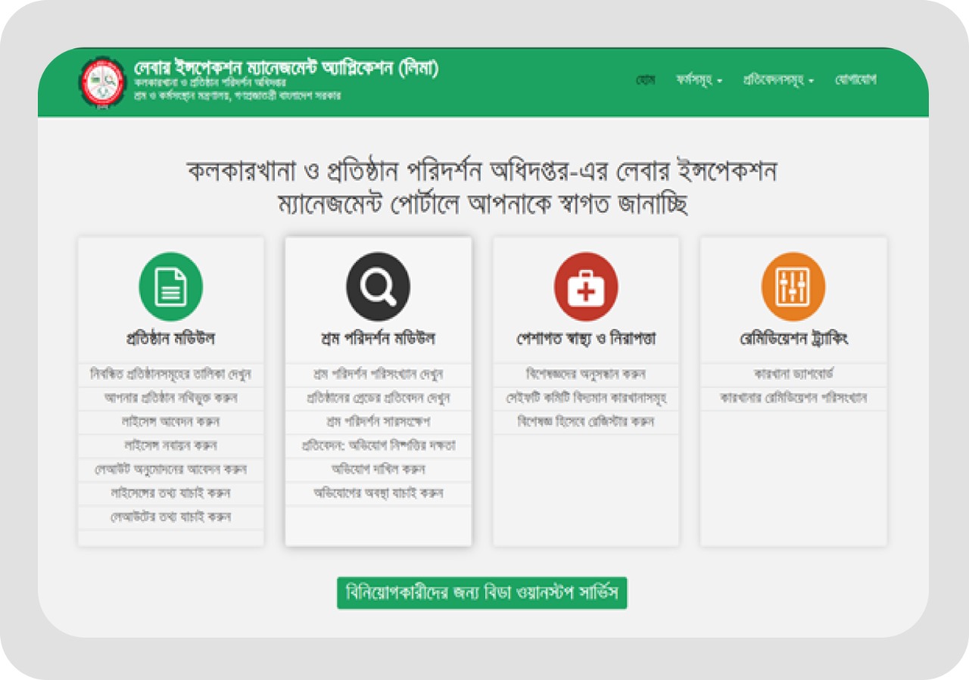Click নিবন্ধিত প্রতিষ্ঠানসমূহের তালিকা দেখুন link
Image resolution: width=969 pixels, height=680 pixels.
click(170, 374)
